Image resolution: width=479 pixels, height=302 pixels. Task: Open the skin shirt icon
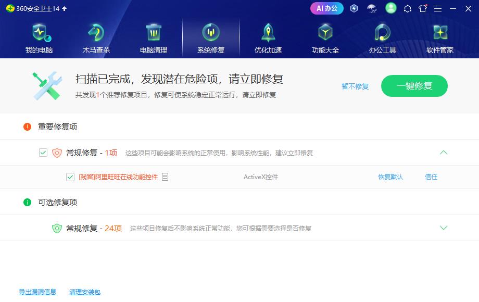[423, 8]
